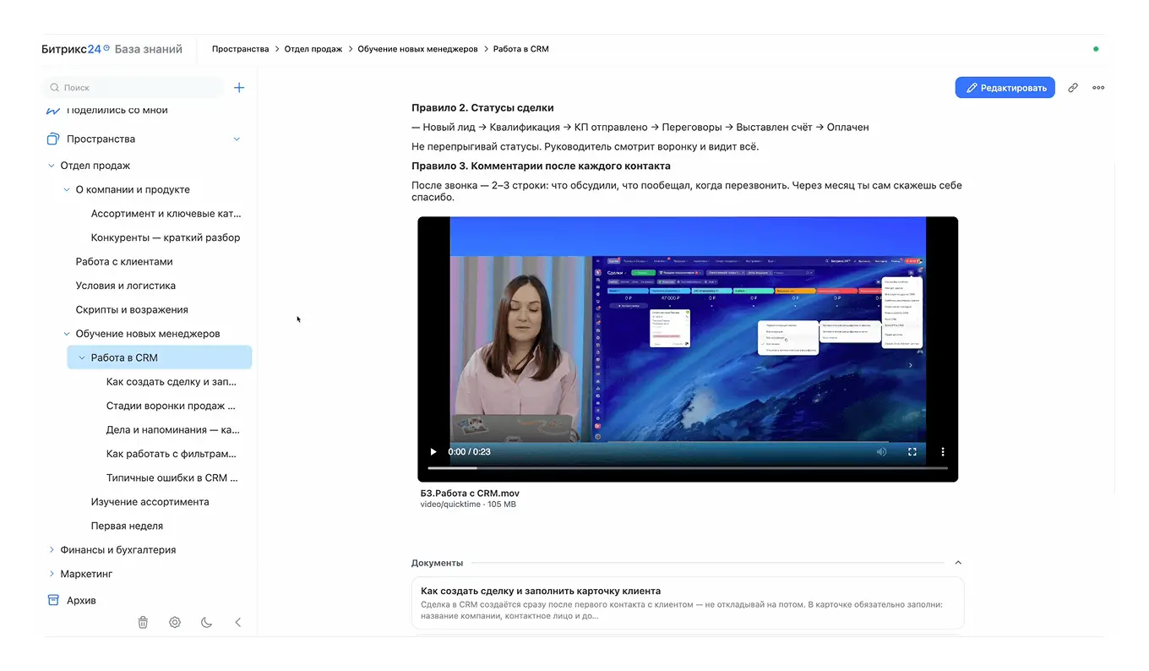The height and width of the screenshot is (671, 1149).
Task: Open video options three-dot menu
Action: pyautogui.click(x=943, y=451)
